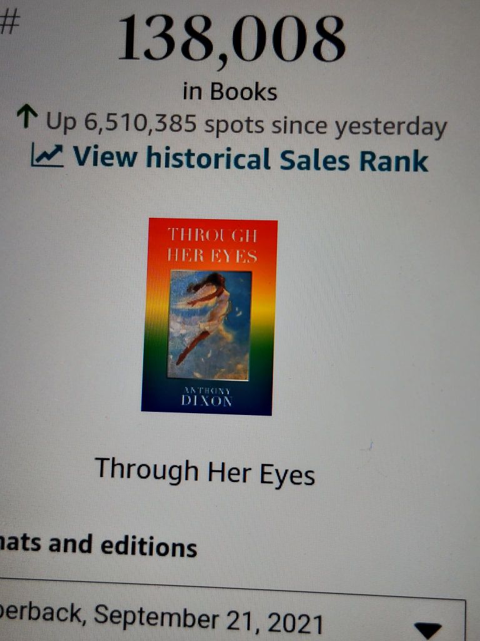Click the painting of woman on cover
This screenshot has height=641, width=480.
pyautogui.click(x=209, y=325)
